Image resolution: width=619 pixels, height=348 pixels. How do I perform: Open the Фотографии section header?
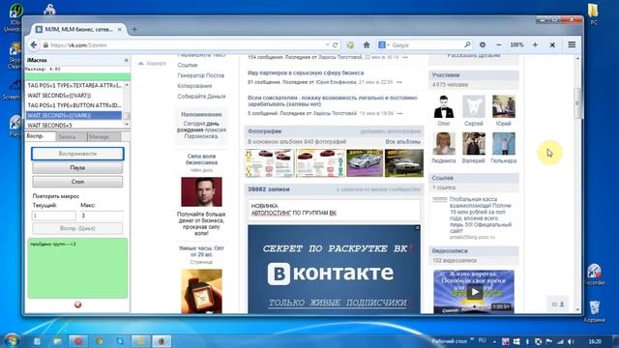[x=264, y=131]
